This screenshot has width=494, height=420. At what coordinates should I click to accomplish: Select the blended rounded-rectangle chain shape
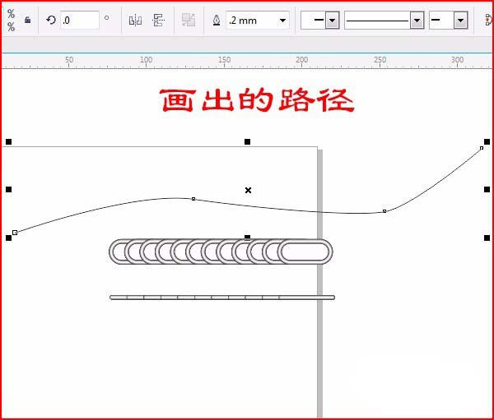point(221,252)
